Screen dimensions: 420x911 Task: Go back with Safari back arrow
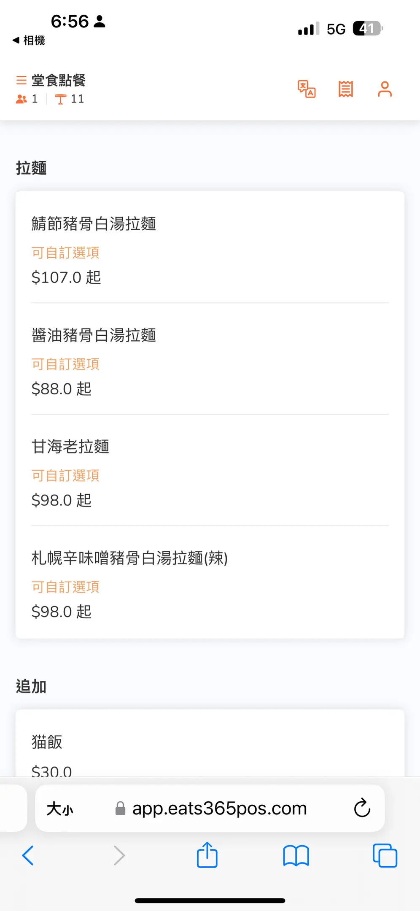click(28, 856)
